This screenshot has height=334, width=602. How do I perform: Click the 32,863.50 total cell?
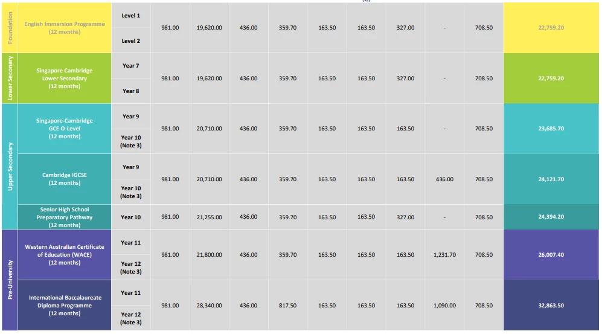[551, 305]
